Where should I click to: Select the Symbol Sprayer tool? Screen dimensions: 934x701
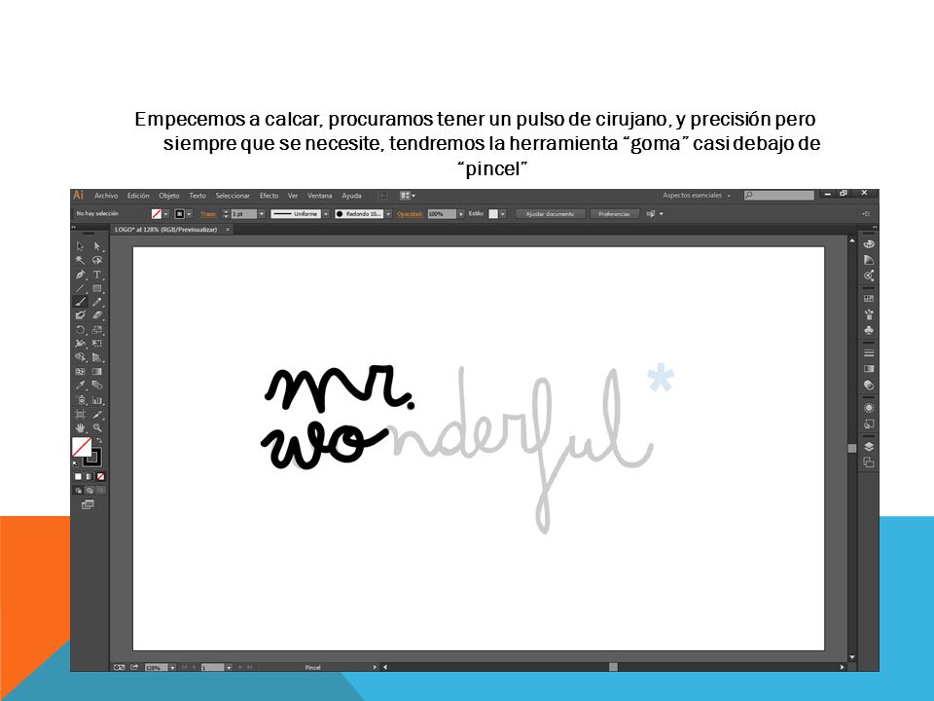click(x=81, y=400)
